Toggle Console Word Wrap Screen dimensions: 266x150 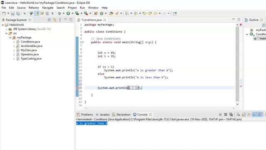click(x=249, y=115)
